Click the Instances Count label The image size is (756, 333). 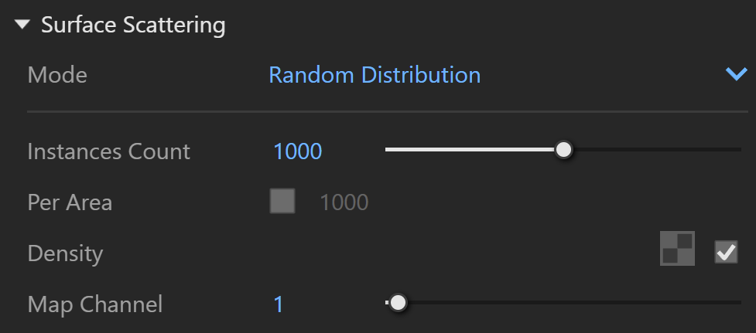(x=109, y=151)
